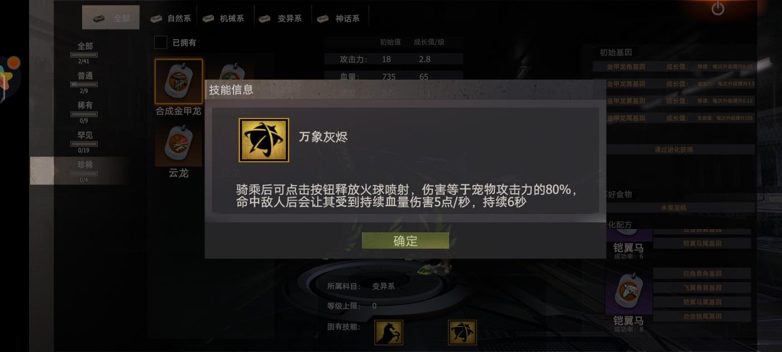
Task: Open the 云龙 pet tag icon
Action: 179,145
